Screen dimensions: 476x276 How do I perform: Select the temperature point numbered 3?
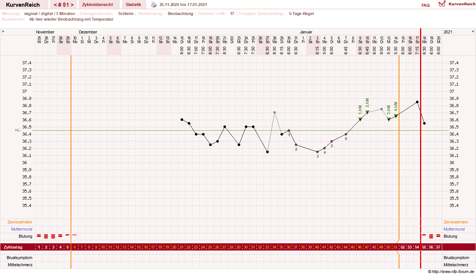pos(317,152)
